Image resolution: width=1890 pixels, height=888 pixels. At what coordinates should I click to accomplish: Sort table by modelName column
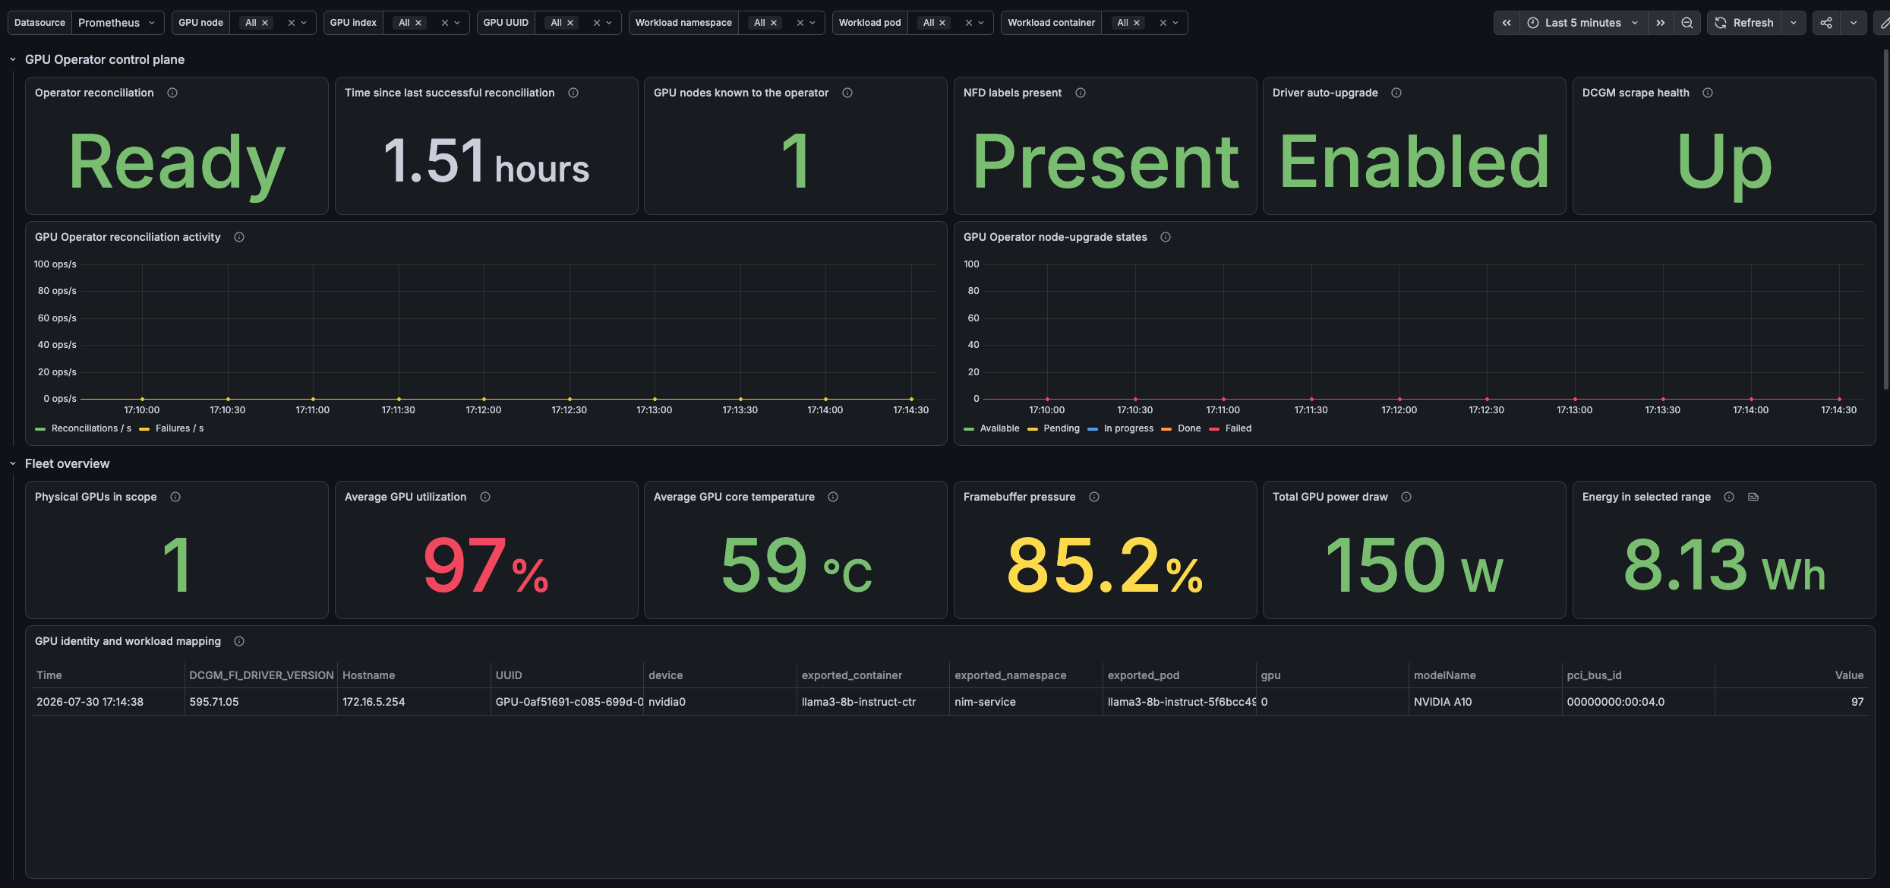click(x=1444, y=675)
